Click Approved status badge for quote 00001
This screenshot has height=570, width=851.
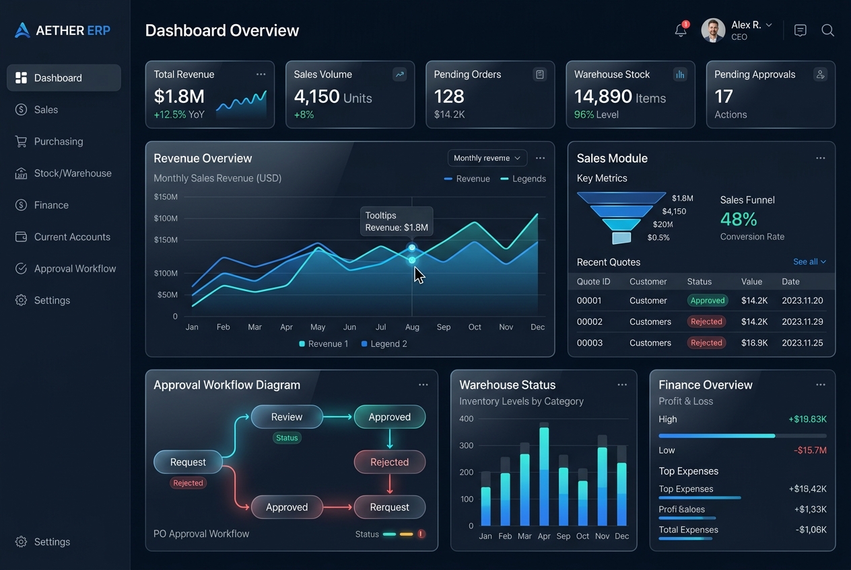pos(708,300)
